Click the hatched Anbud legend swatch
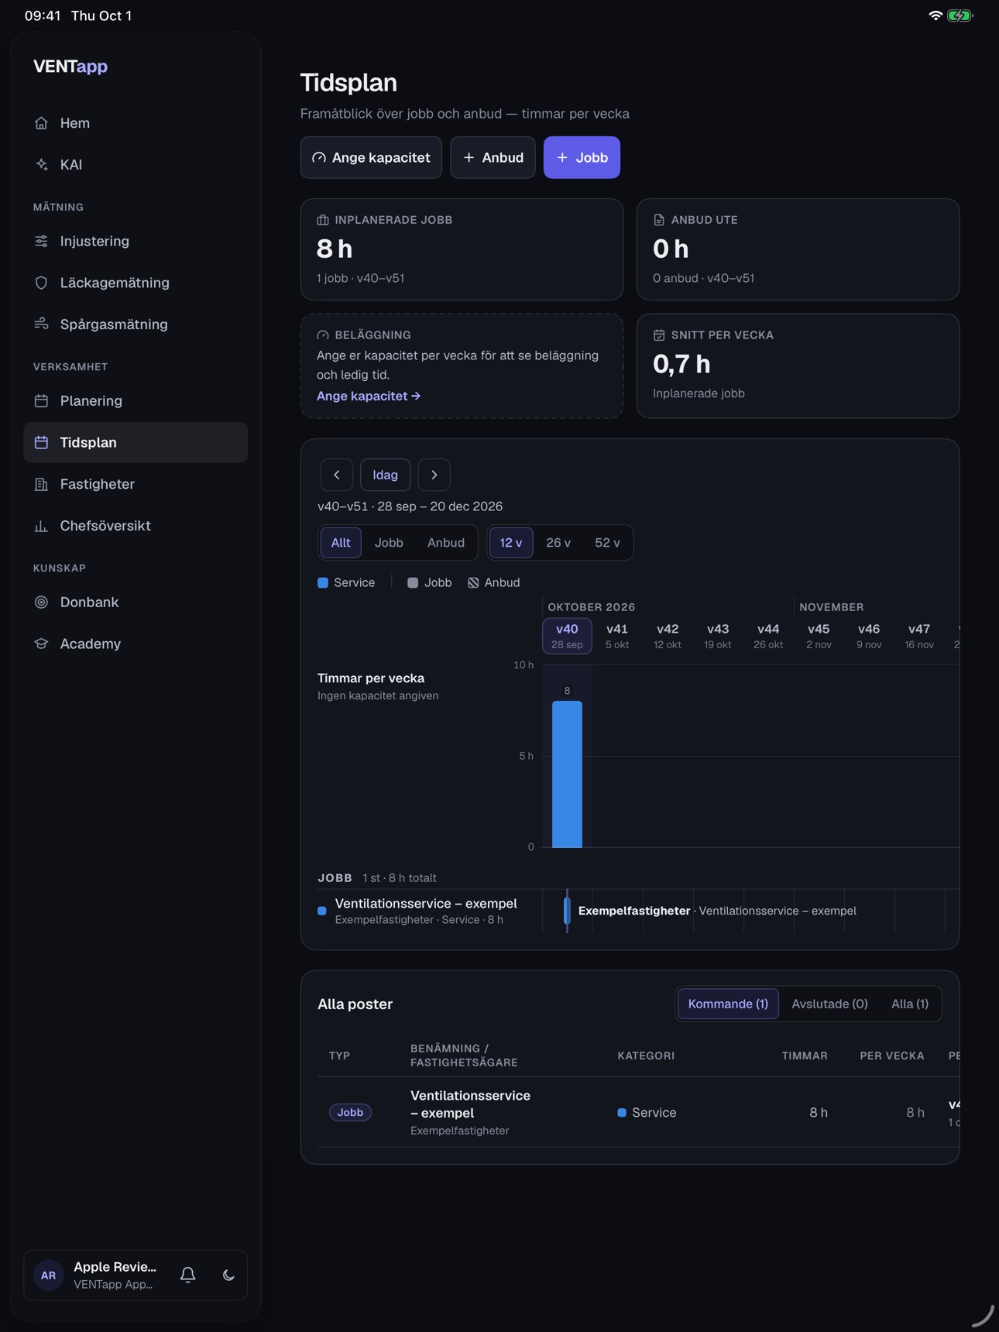This screenshot has width=999, height=1332. tap(473, 582)
